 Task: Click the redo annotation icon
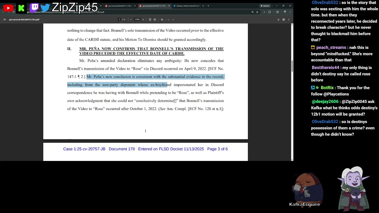click(x=173, y=20)
